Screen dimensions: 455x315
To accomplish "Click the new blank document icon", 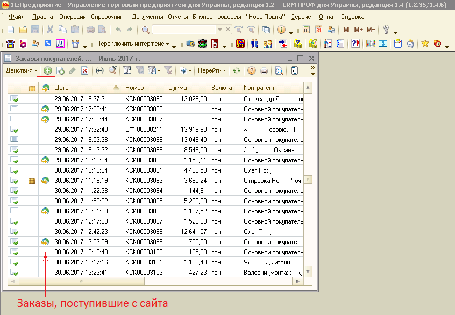I will pos(10,29).
